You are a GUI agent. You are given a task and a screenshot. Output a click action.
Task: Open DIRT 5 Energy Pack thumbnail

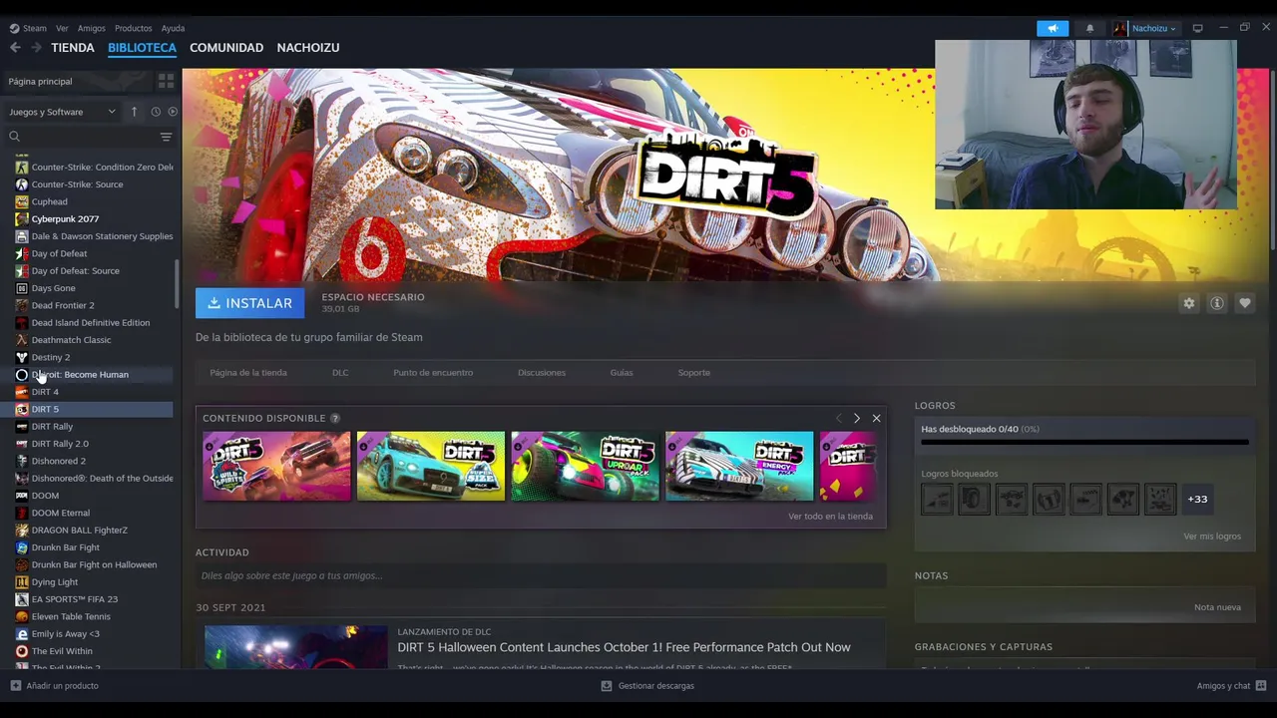739,466
